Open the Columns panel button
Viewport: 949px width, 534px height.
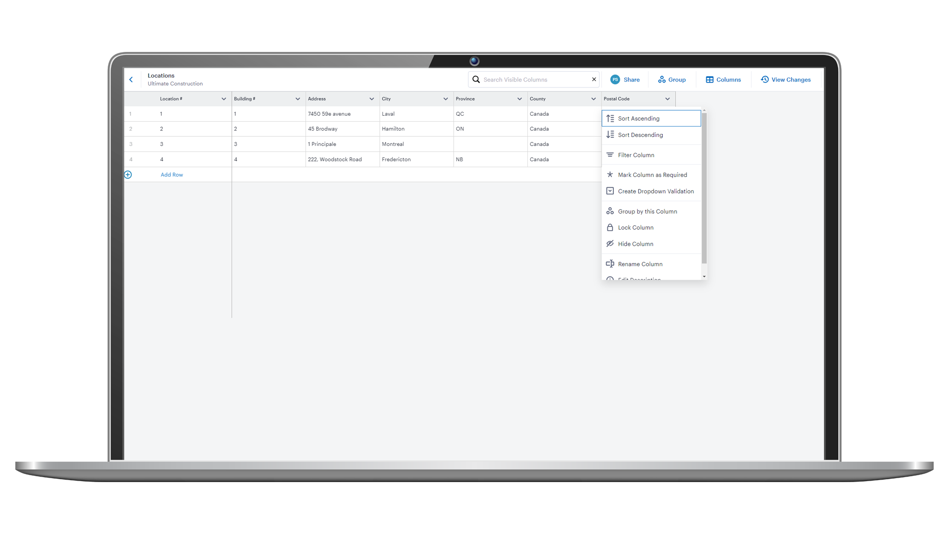point(723,80)
